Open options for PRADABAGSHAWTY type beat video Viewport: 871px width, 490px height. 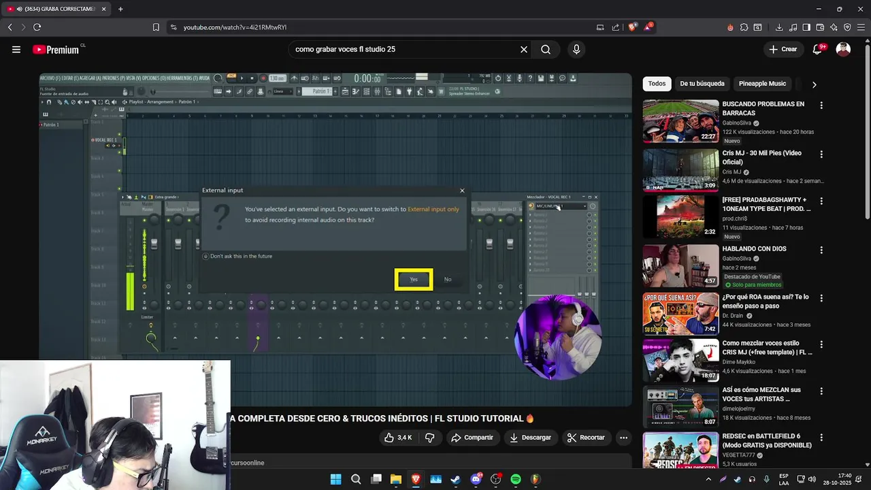(x=821, y=201)
